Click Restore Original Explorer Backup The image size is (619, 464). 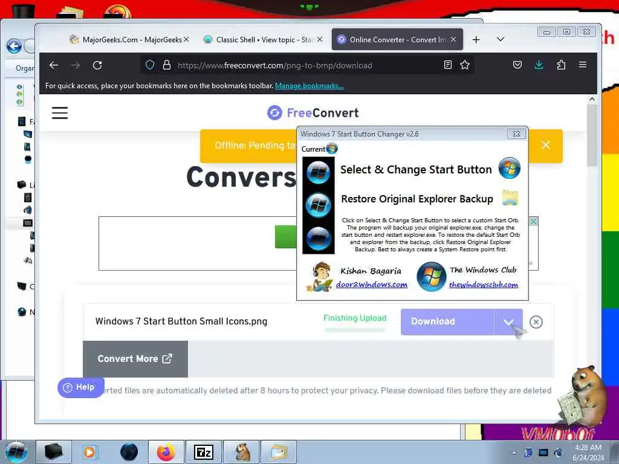pos(417,199)
